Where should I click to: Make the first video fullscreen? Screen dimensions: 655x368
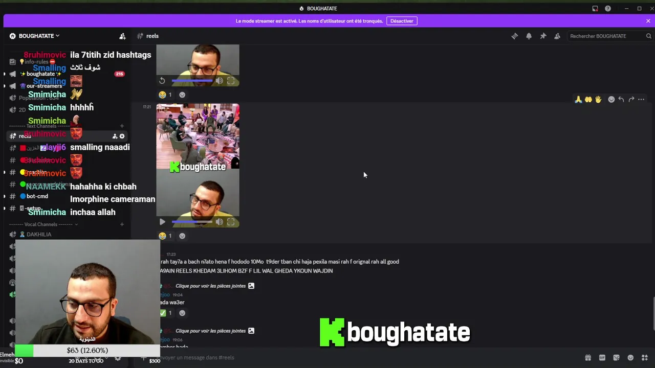[x=231, y=81]
